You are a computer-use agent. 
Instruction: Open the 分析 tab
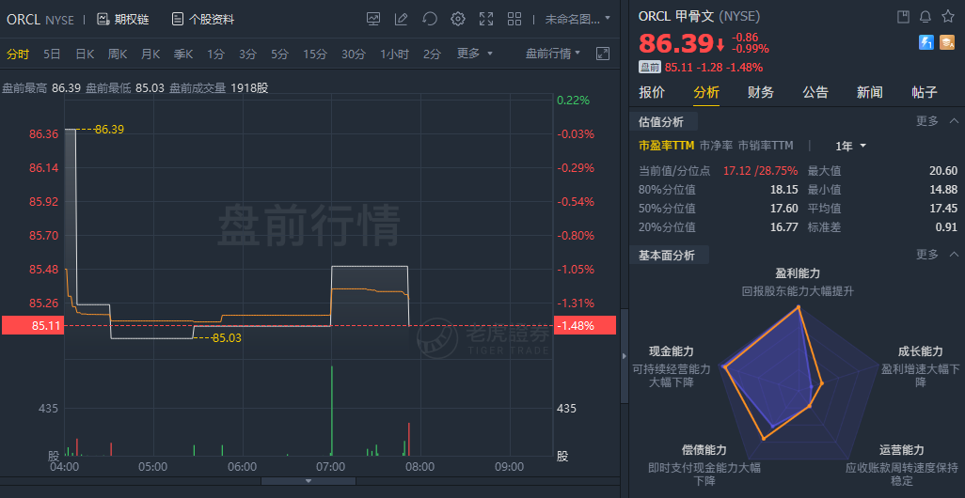pos(706,93)
